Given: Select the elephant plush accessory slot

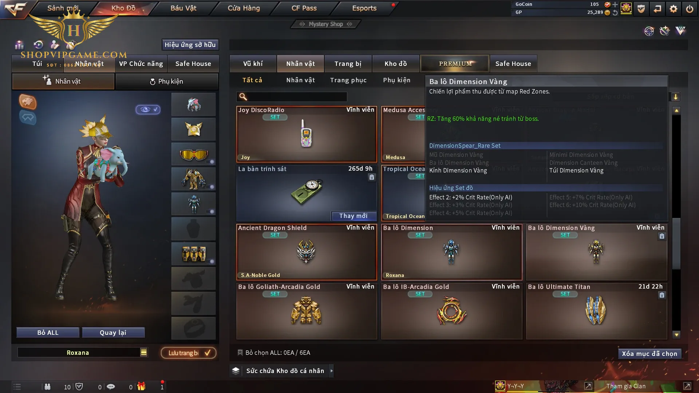Looking at the screenshot, I should click(194, 104).
